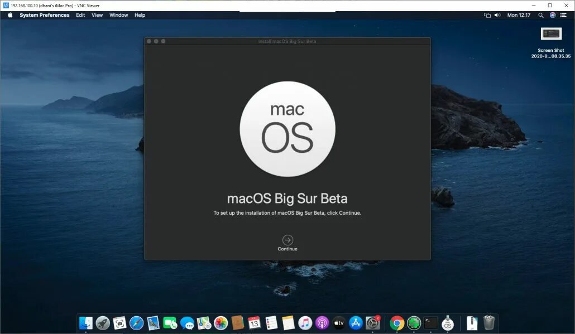Open Messages in the Dock
Screen dimensions: 575x334
point(187,323)
